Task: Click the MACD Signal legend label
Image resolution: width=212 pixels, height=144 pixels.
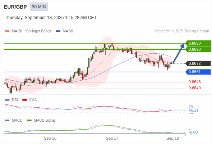Action: click(x=45, y=121)
